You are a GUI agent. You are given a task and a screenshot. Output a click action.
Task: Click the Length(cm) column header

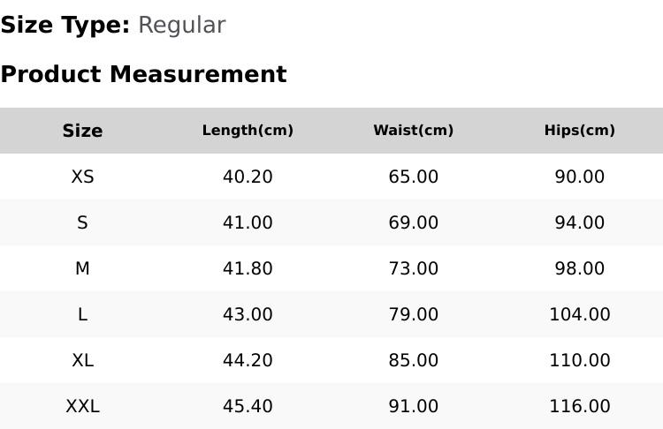pyautogui.click(x=248, y=131)
